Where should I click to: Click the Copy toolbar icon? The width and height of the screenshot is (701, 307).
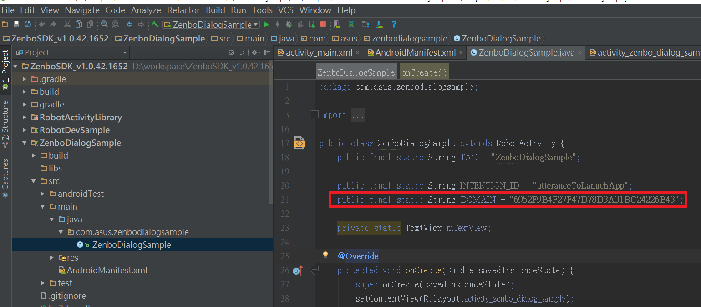pyautogui.click(x=79, y=24)
